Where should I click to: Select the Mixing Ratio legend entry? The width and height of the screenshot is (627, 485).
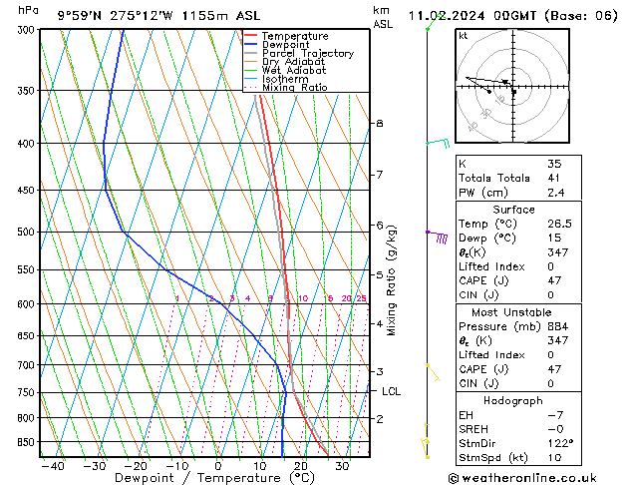[294, 88]
